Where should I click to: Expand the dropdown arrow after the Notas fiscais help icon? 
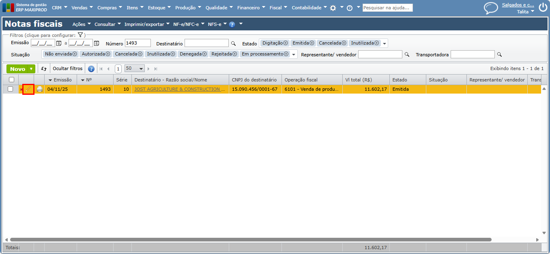coord(241,24)
